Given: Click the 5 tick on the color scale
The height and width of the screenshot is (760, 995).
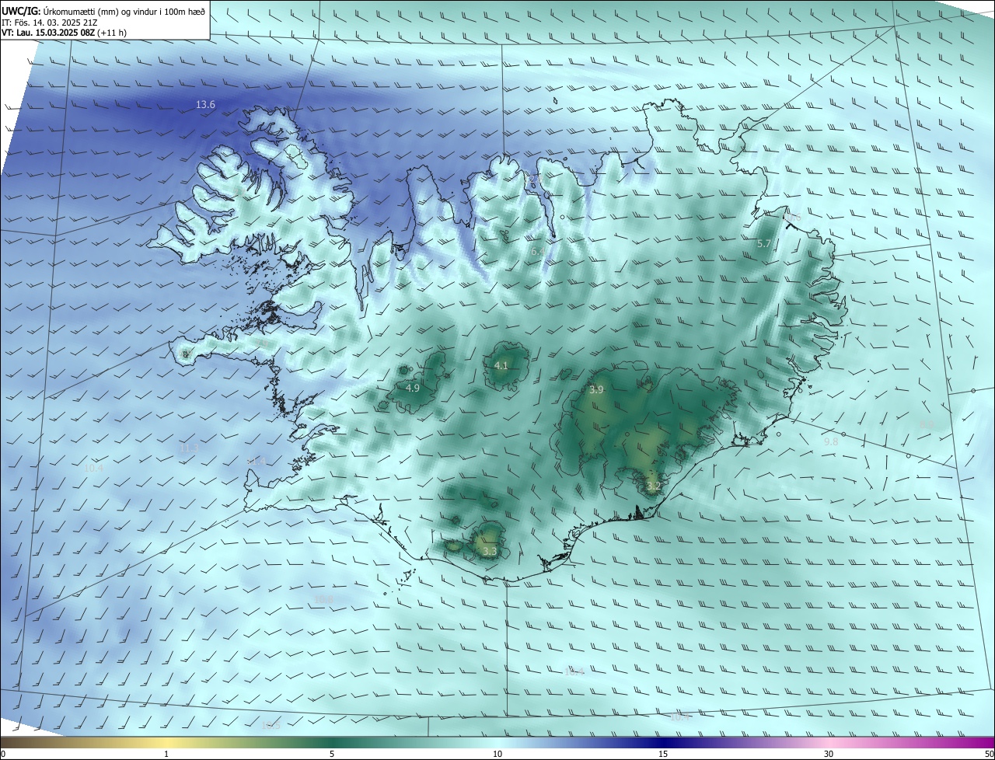Looking at the screenshot, I should coord(332,754).
